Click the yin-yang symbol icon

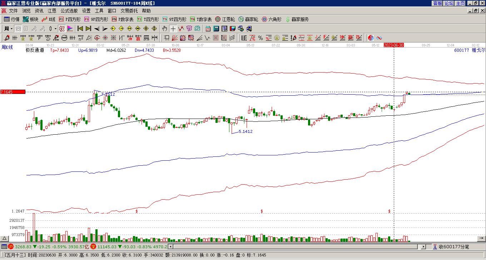click(371, 38)
